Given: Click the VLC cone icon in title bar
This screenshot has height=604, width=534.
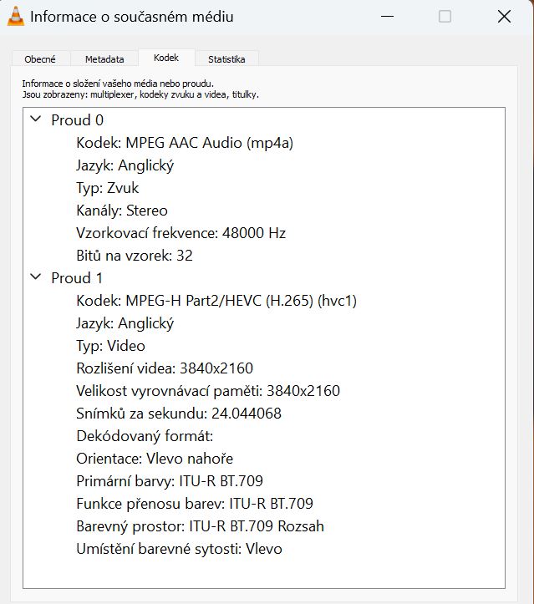Looking at the screenshot, I should tap(16, 17).
